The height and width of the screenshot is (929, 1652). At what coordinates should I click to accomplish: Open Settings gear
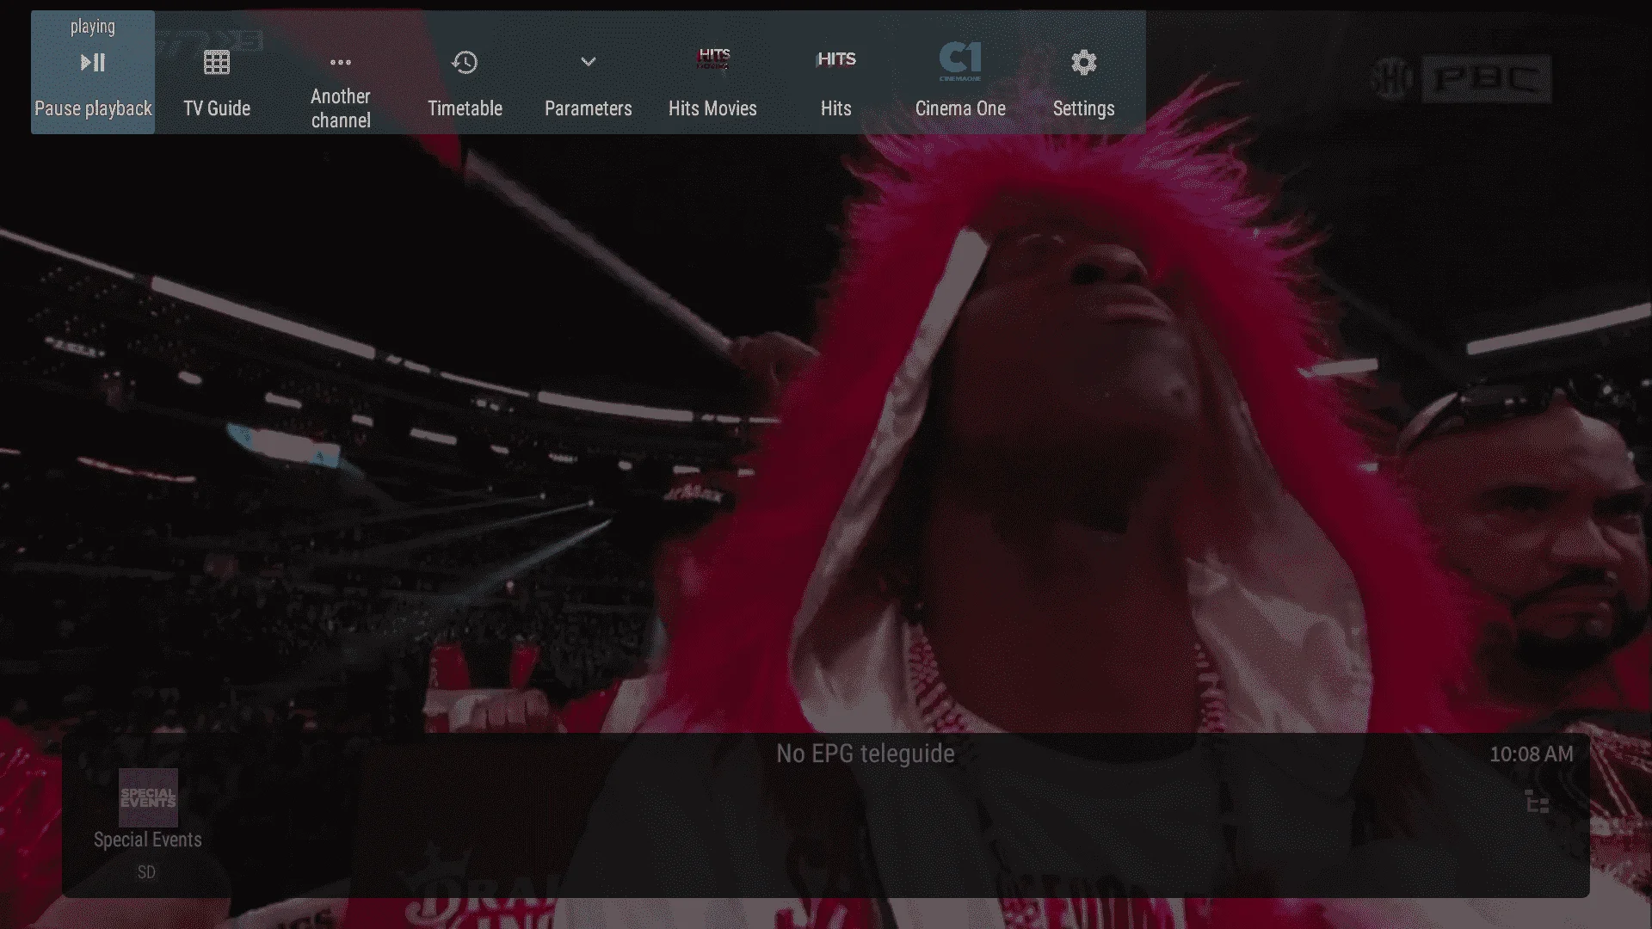tap(1084, 72)
